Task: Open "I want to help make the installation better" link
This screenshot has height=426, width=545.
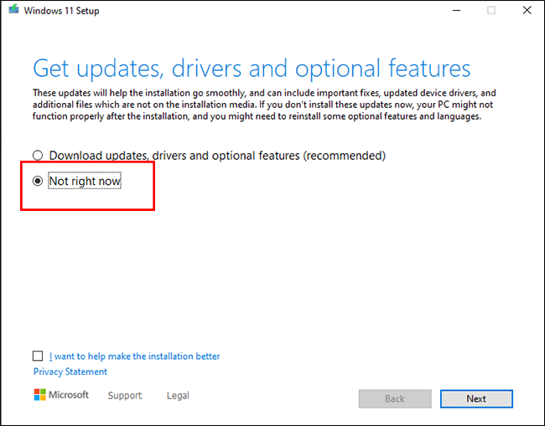Action: (x=134, y=356)
